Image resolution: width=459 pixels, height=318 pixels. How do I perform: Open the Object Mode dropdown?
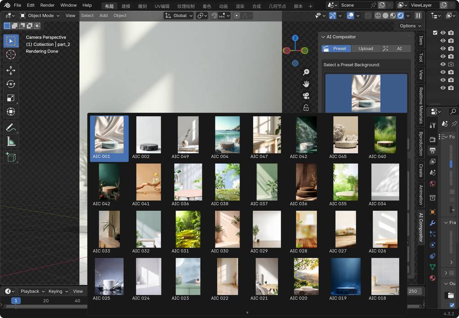coord(40,16)
